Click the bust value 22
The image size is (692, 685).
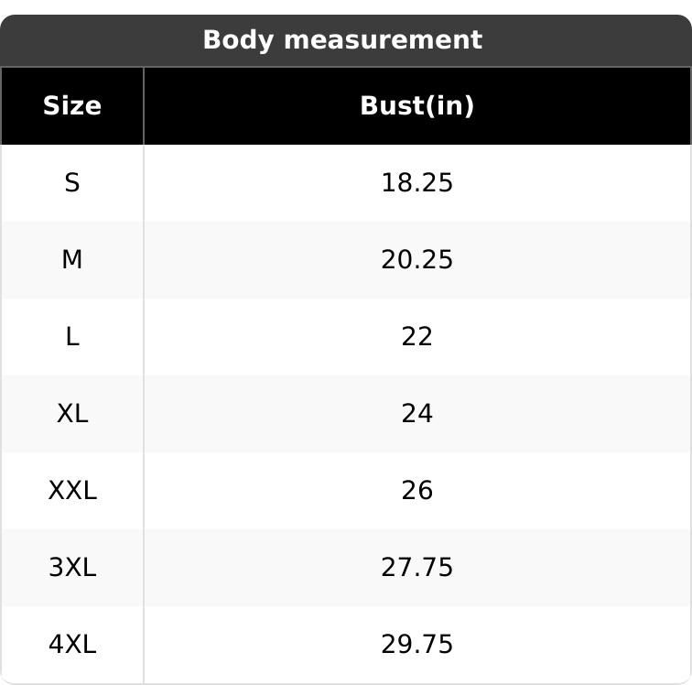(416, 337)
